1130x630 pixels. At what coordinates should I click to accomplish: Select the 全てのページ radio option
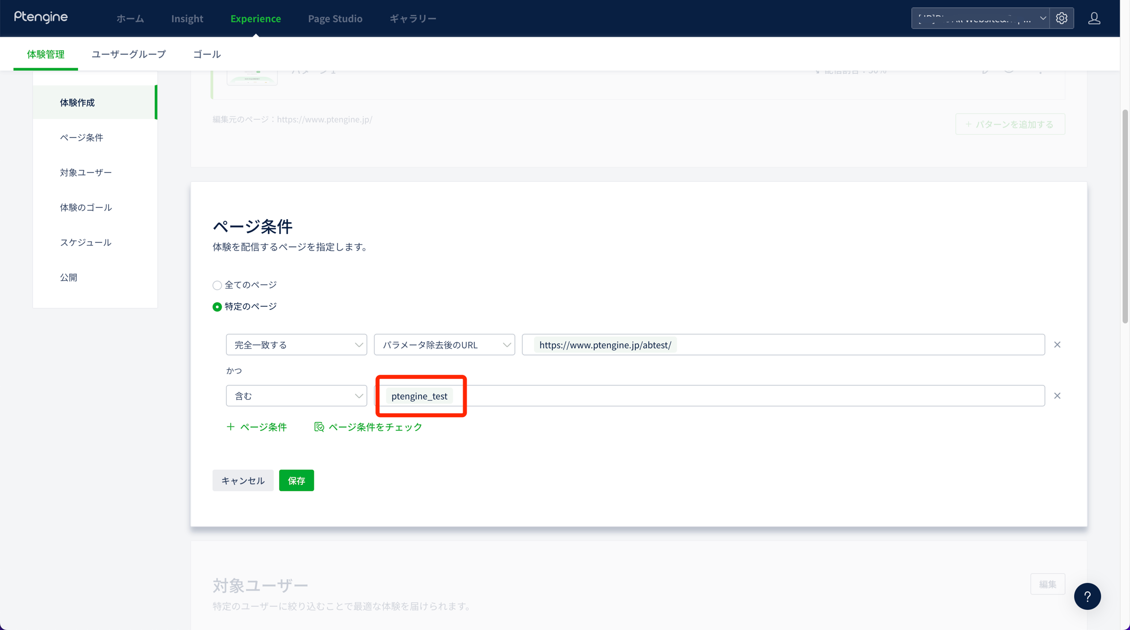(217, 285)
